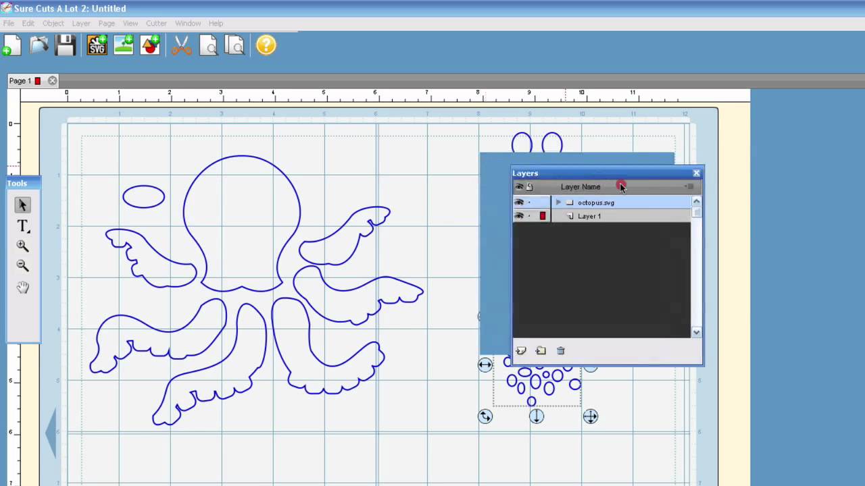Viewport: 865px width, 486px height.
Task: Toggle the lock dot for octopus.svg
Action: 529,202
